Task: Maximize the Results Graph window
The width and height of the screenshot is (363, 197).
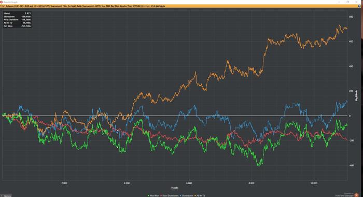Action: (347, 2)
